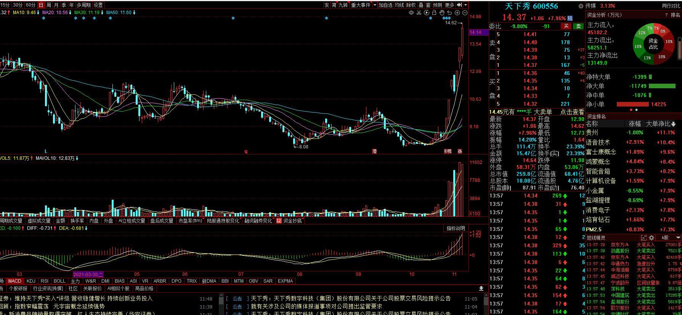Viewport: 682px width, 315px height.
Task: Click the undo arrow icon on chart
Action: pyautogui.click(x=450, y=13)
